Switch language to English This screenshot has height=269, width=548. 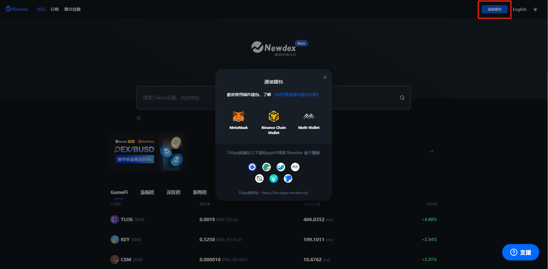520,9
